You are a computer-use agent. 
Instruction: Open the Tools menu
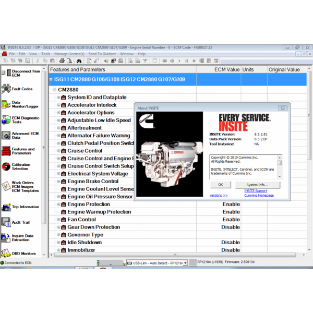46,54
